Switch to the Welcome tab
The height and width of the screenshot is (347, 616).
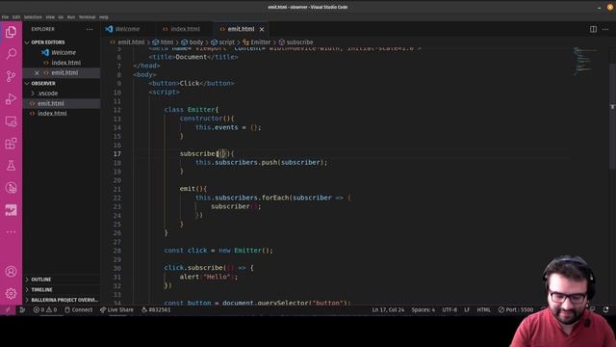tap(127, 29)
